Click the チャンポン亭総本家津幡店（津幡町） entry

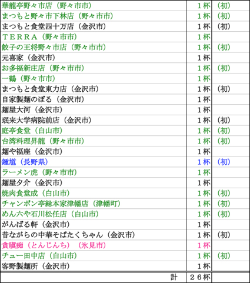tap(61, 204)
